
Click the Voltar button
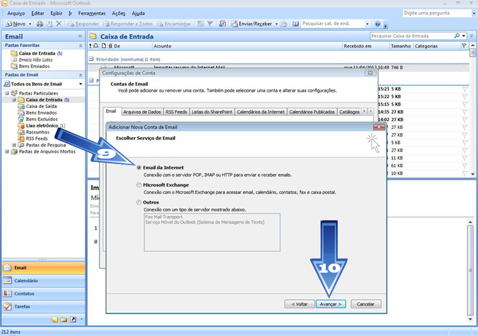pos(299,304)
